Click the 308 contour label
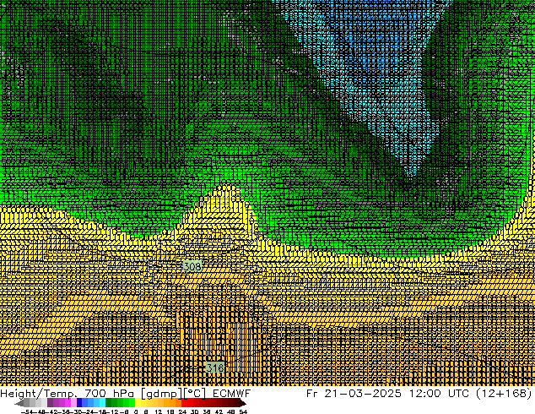 [192, 266]
